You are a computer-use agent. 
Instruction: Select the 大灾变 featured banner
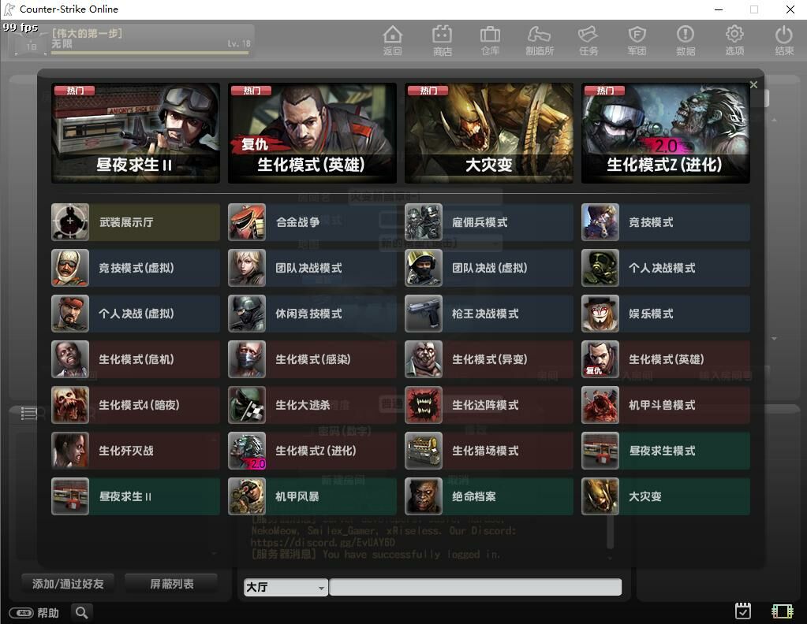489,133
